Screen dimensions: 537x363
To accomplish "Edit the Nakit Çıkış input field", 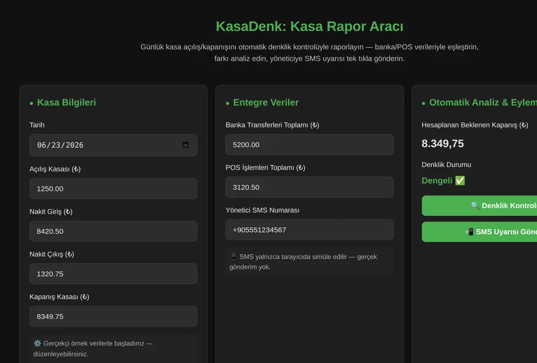I will click(x=113, y=273).
